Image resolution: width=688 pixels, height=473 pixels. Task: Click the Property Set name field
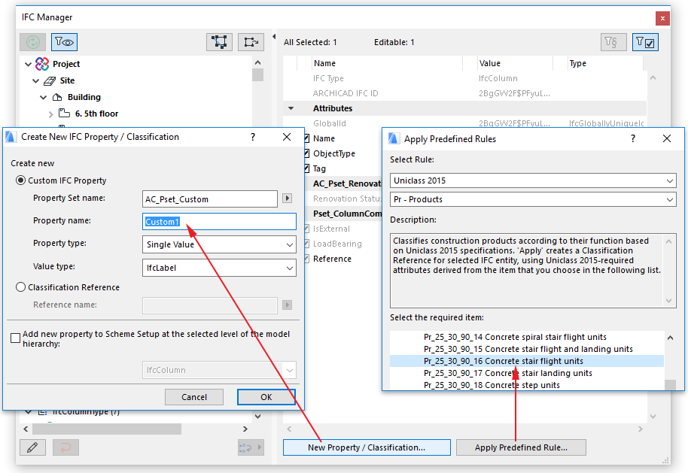(x=210, y=199)
